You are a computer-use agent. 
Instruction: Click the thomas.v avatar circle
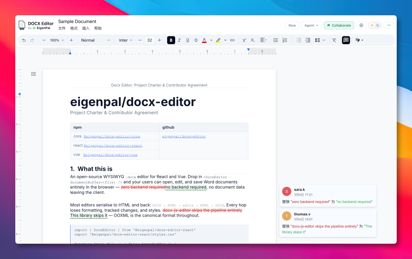[x=286, y=216]
